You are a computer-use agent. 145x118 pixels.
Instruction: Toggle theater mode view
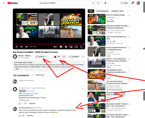coord(76,47)
